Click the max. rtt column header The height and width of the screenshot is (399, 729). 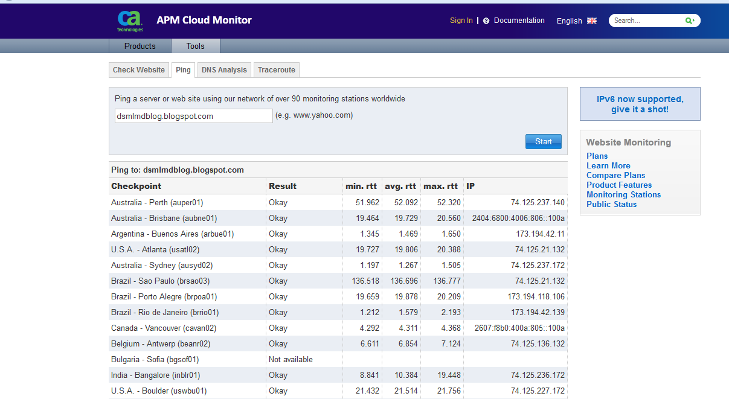click(x=441, y=186)
